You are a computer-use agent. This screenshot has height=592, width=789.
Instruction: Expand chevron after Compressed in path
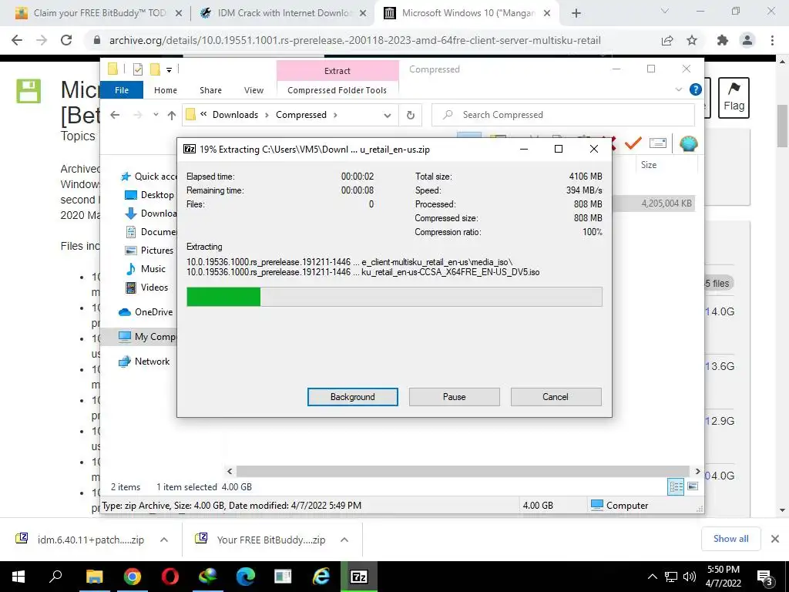coord(335,115)
